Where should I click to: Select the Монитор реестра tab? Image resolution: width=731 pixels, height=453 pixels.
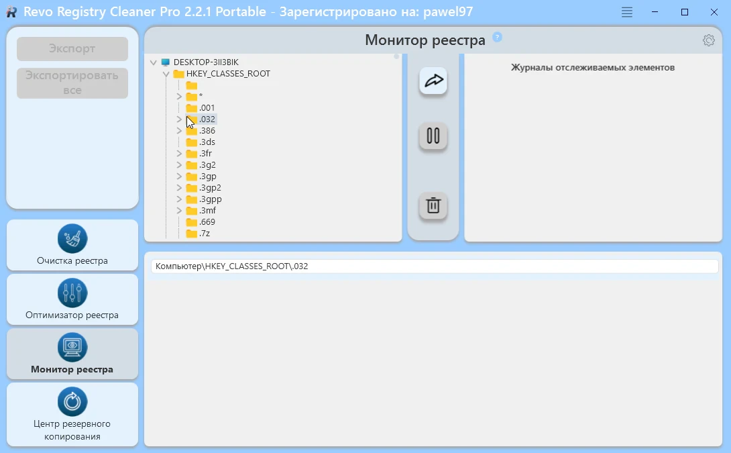72,354
